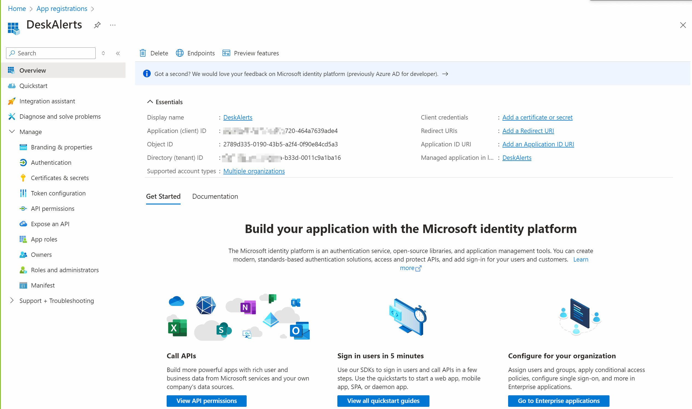Image resolution: width=692 pixels, height=409 pixels.
Task: Click Add a certificate or secret link
Action: click(x=537, y=117)
